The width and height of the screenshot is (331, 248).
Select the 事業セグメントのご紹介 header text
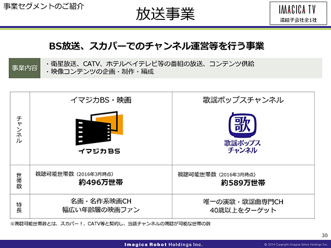(x=44, y=6)
